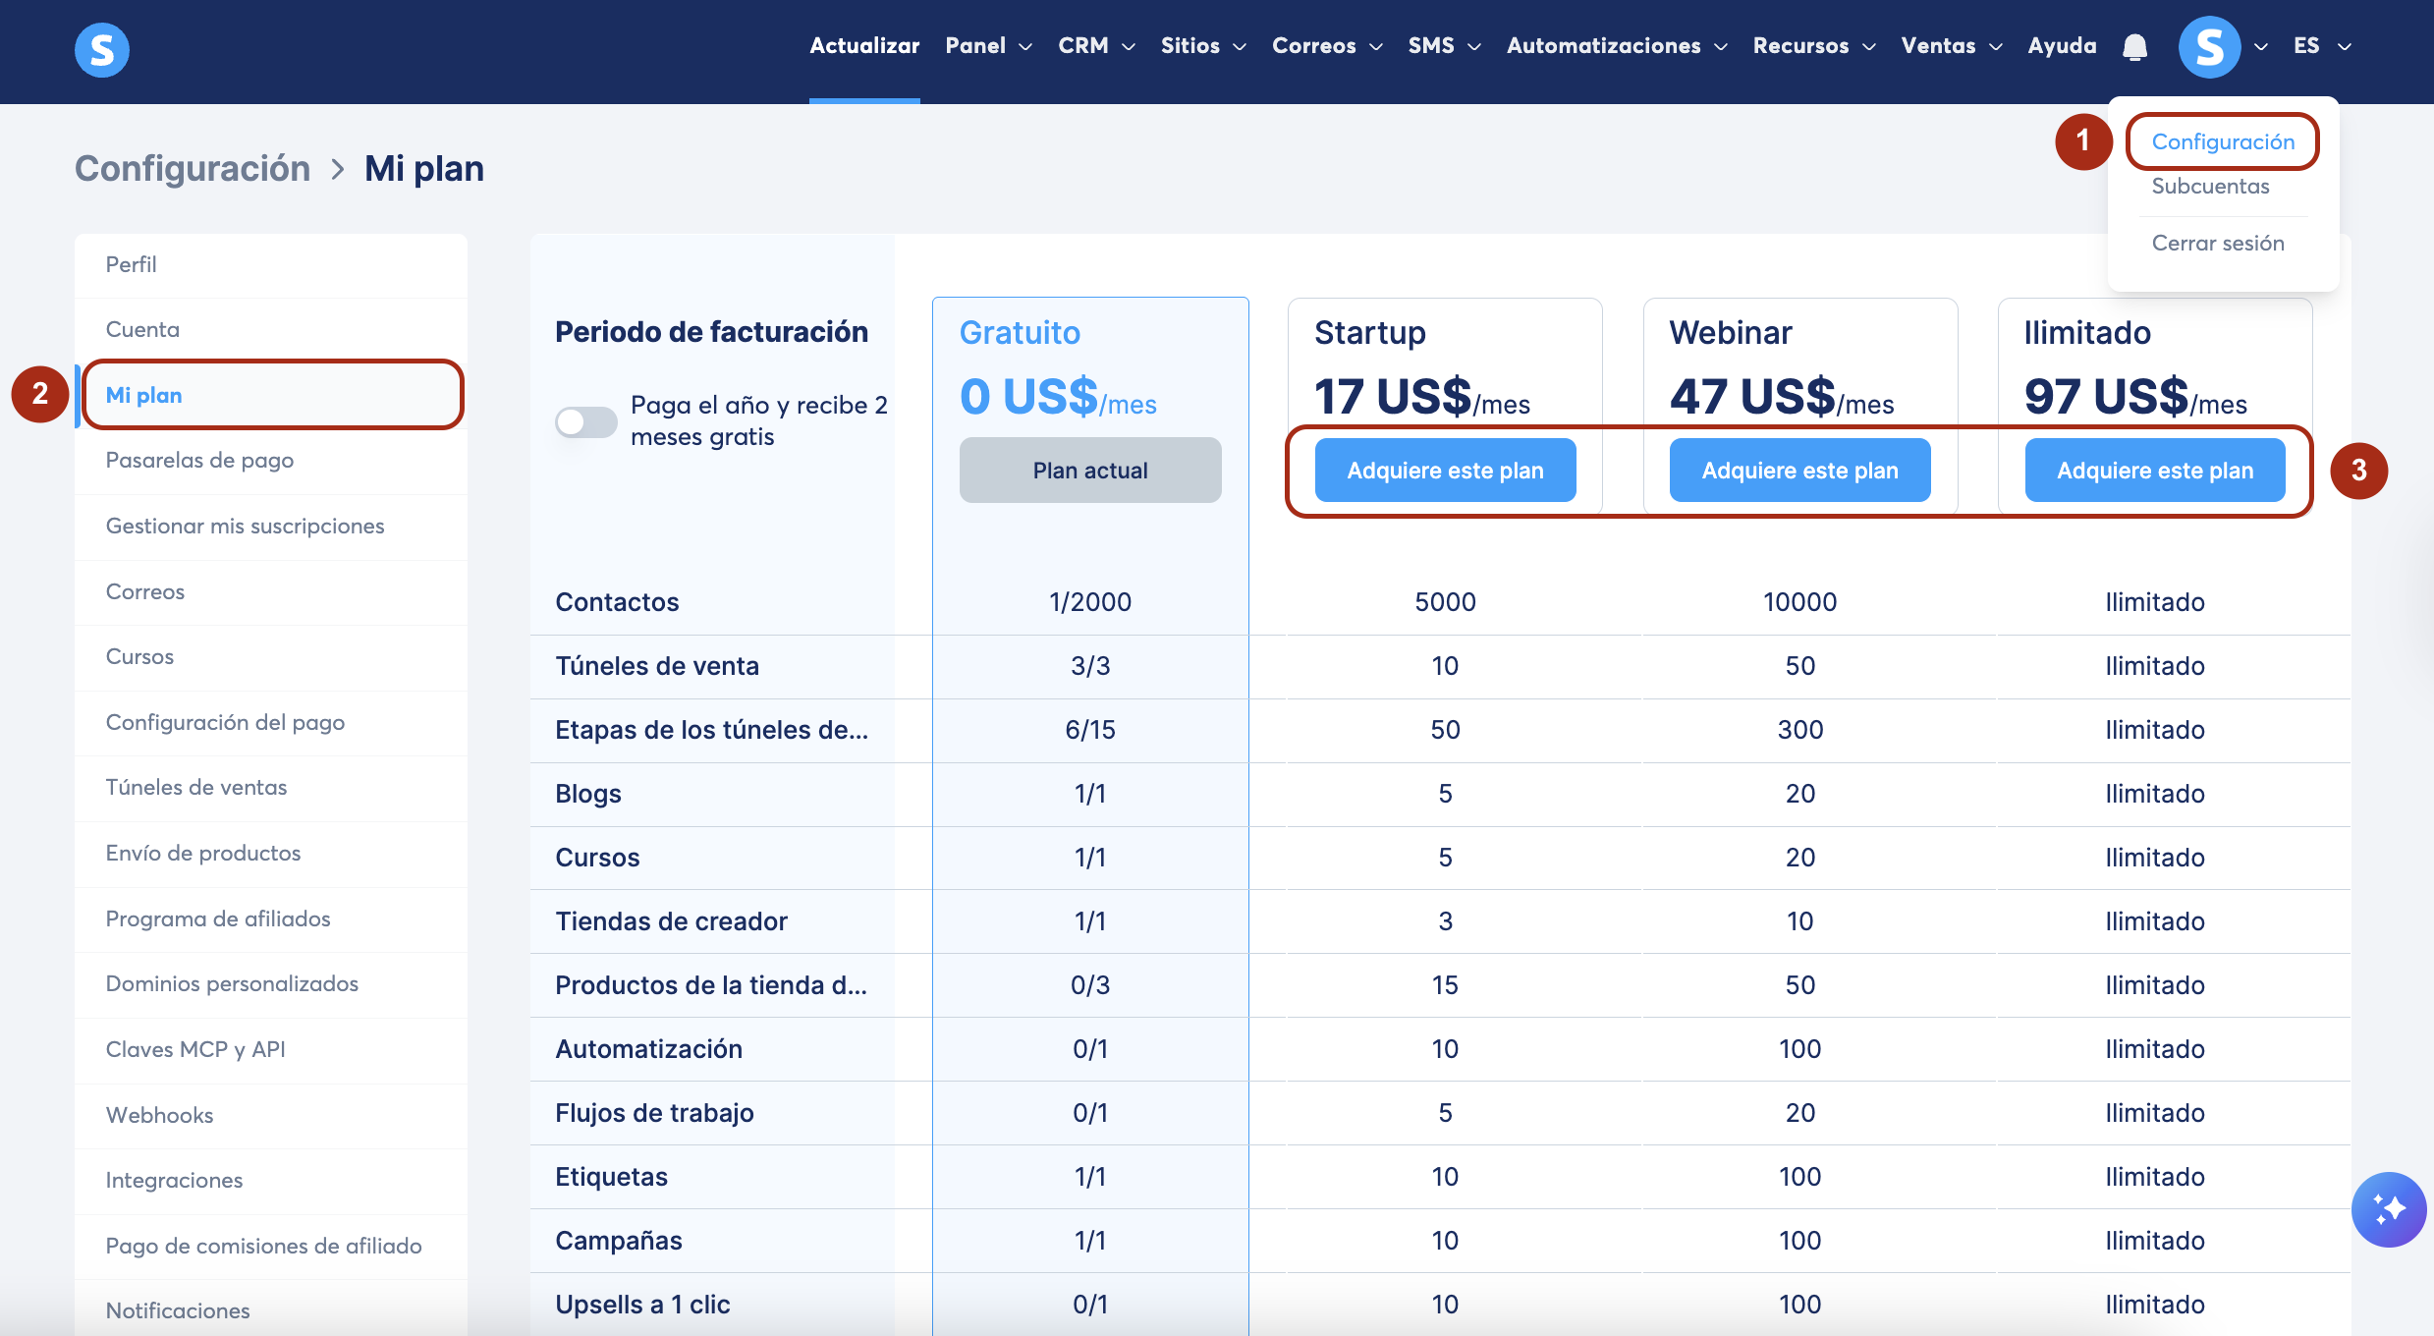This screenshot has height=1336, width=2434.
Task: Toggle the annual billing switch
Action: pos(585,422)
